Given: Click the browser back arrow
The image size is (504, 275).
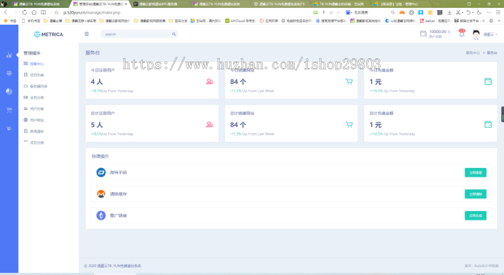Looking at the screenshot, I should pos(6,12).
